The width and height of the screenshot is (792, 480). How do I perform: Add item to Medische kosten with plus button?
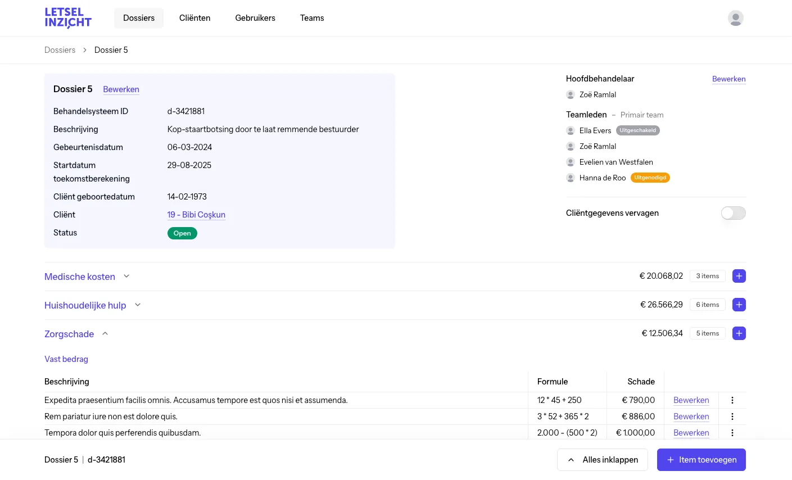pos(739,276)
